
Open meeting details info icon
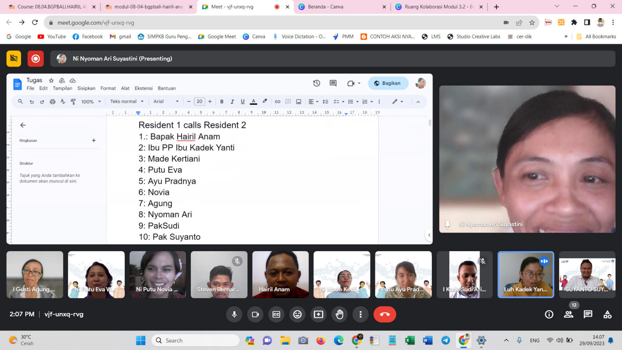coord(549,314)
